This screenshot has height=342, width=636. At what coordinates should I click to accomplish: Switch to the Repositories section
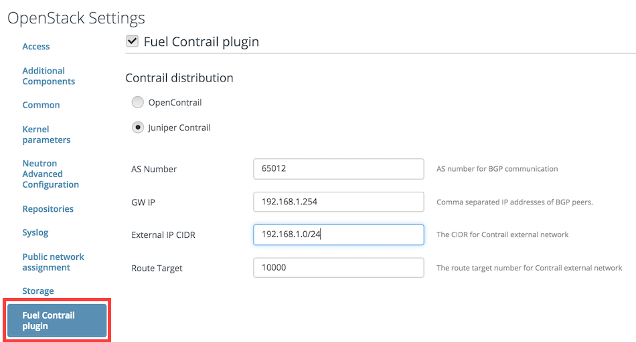click(48, 209)
